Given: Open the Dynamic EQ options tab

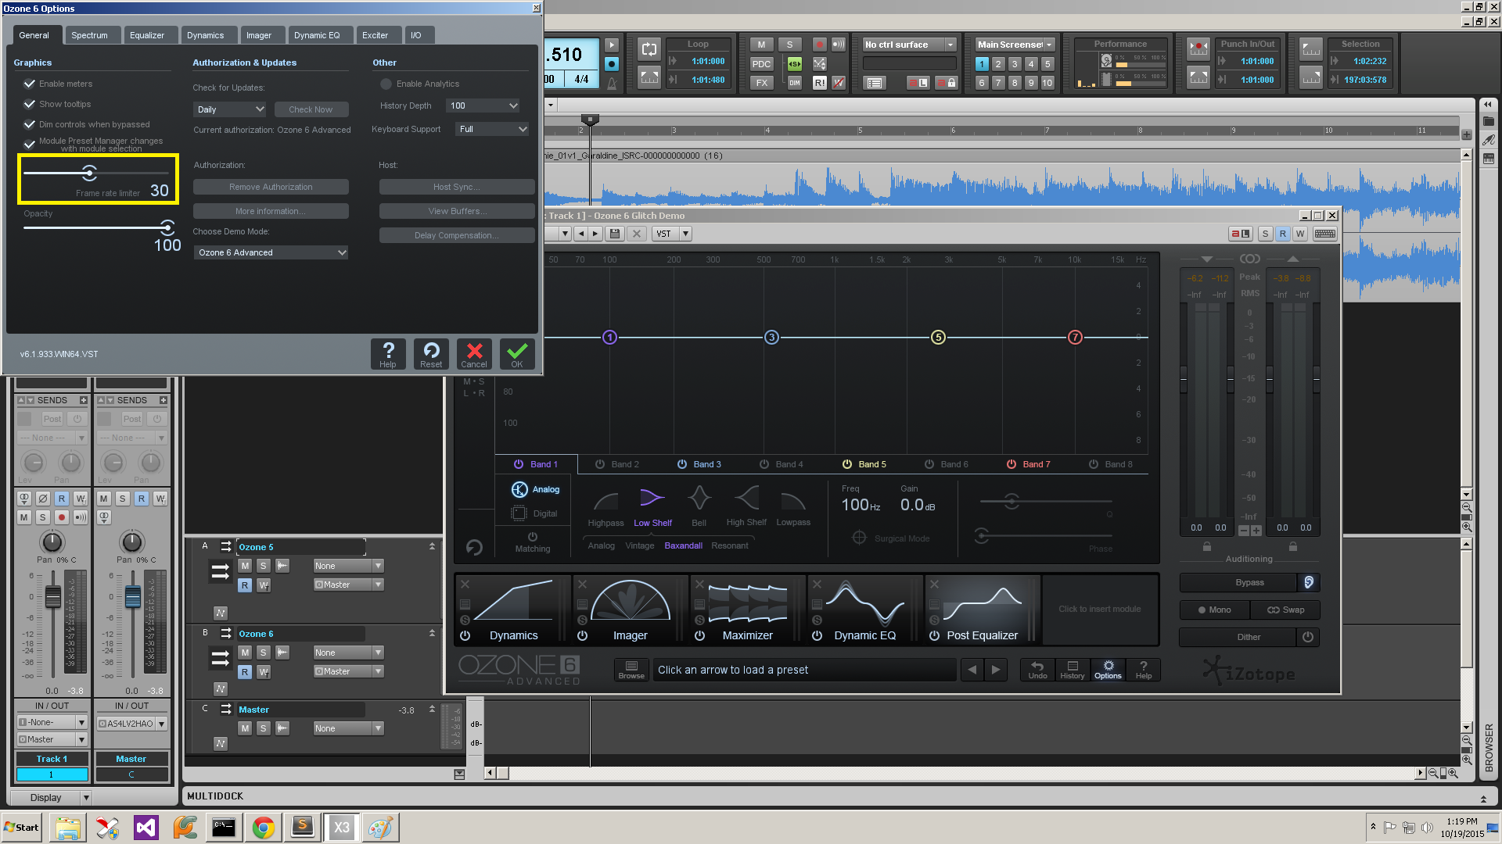Looking at the screenshot, I should [317, 35].
